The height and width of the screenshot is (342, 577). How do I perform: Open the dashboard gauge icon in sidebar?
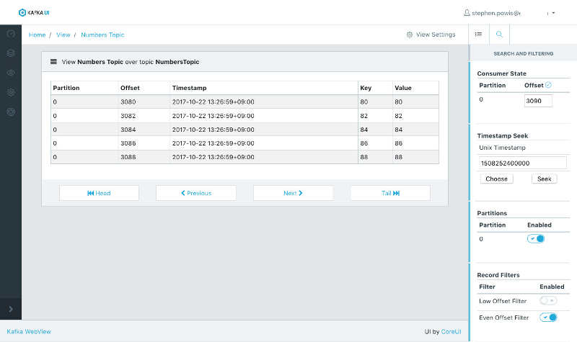tap(11, 34)
